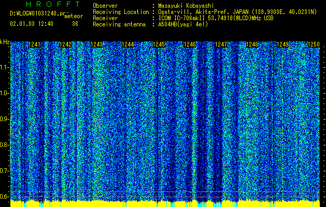The width and height of the screenshot is (326, 207).
Task: Click time marker 1248
Action: click(252, 45)
